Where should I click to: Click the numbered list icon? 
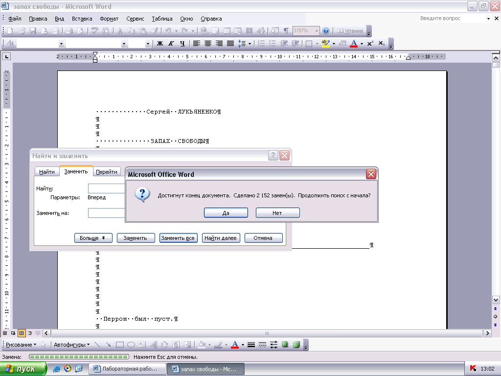tap(261, 44)
